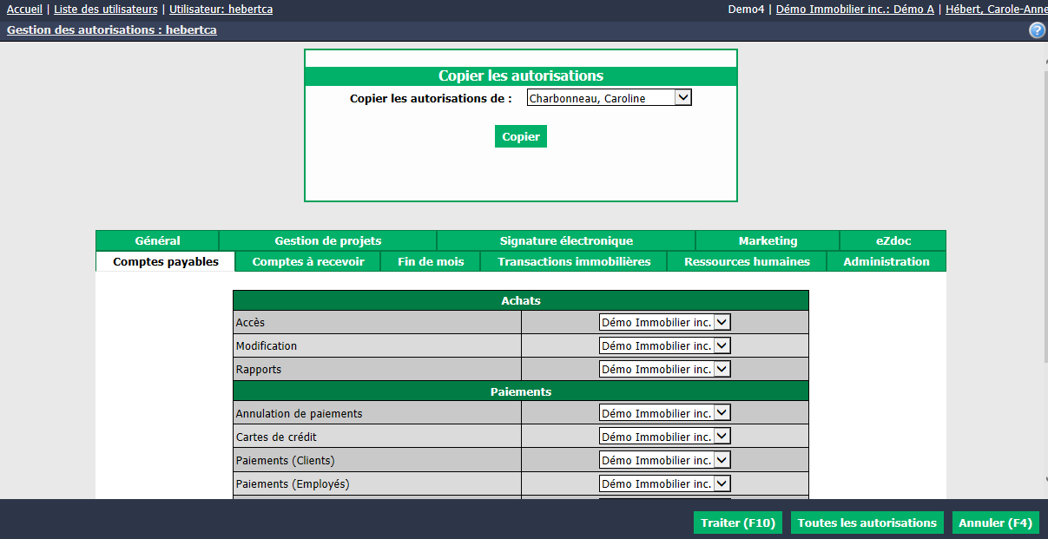Open the Gestion de projets tab
Screen dimensions: 1048x539
[x=328, y=240]
